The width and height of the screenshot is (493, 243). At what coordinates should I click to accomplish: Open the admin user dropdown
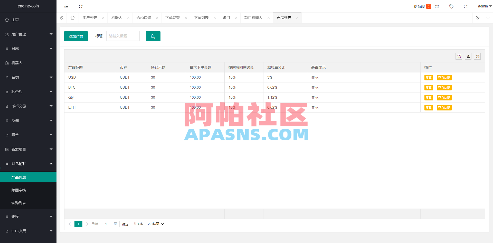[x=485, y=6]
